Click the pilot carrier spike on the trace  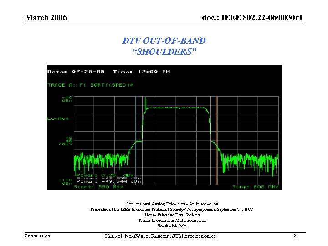click(x=145, y=102)
